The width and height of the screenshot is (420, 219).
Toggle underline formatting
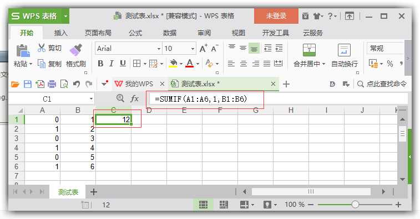point(123,64)
